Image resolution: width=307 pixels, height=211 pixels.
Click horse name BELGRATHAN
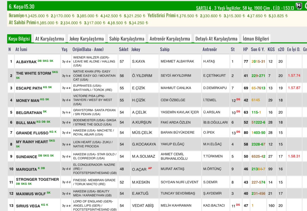pos(29,113)
